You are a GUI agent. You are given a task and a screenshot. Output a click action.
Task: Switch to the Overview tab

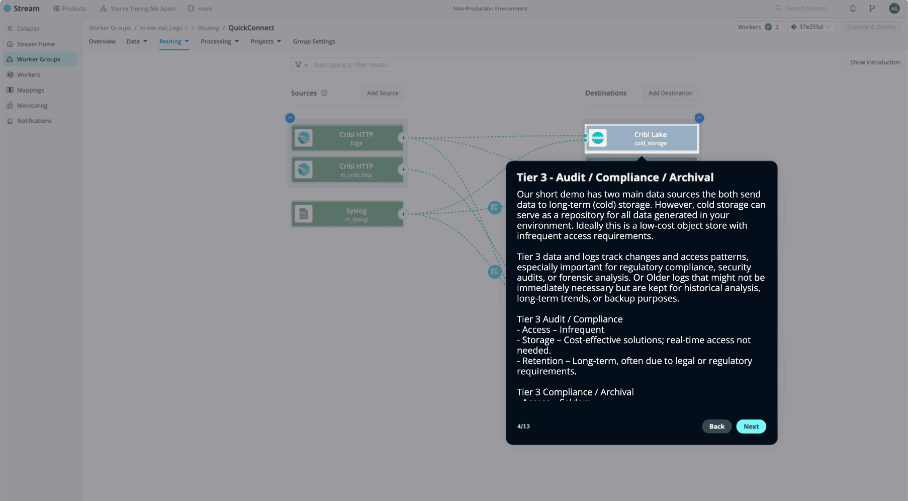(x=102, y=41)
